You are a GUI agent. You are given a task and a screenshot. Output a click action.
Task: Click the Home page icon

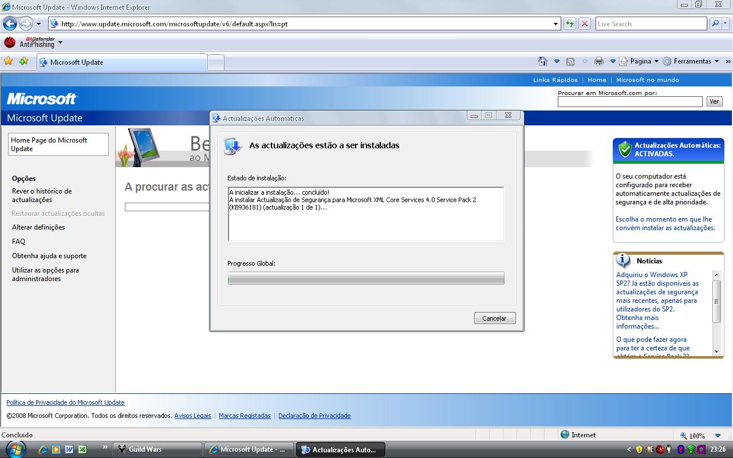(x=543, y=61)
